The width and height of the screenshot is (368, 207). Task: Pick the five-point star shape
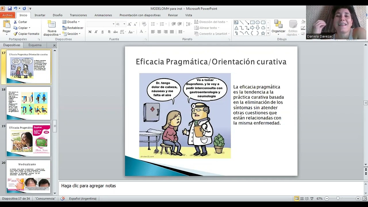pos(263,33)
